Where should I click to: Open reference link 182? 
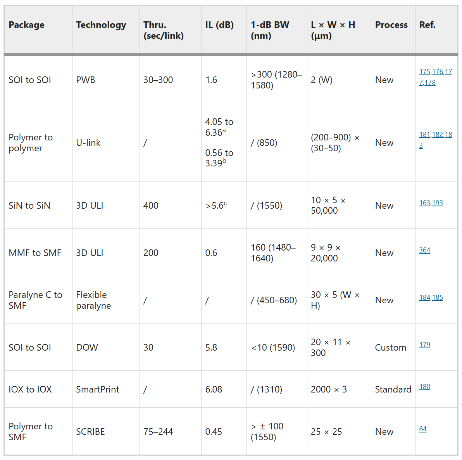(x=437, y=135)
